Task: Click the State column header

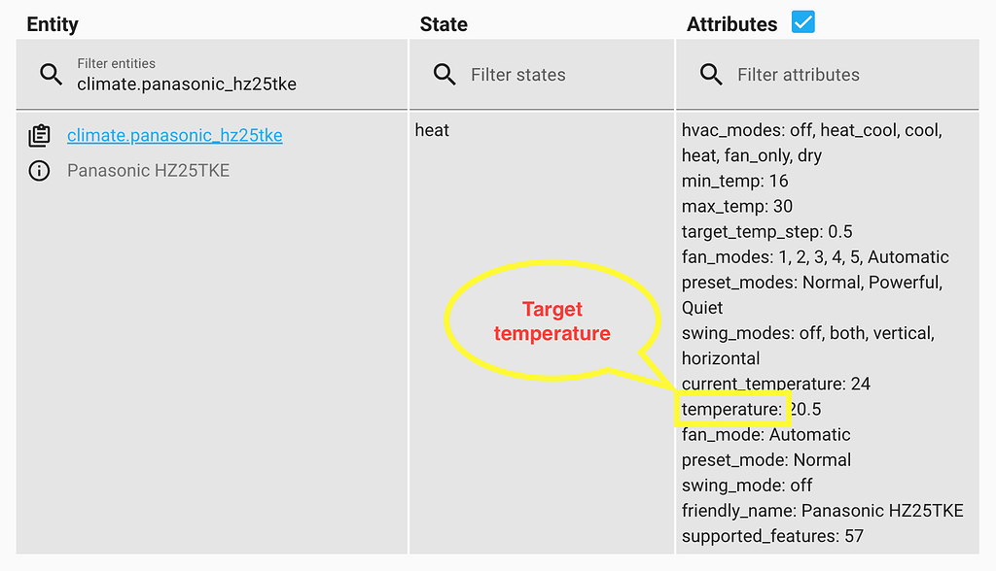Action: [444, 24]
